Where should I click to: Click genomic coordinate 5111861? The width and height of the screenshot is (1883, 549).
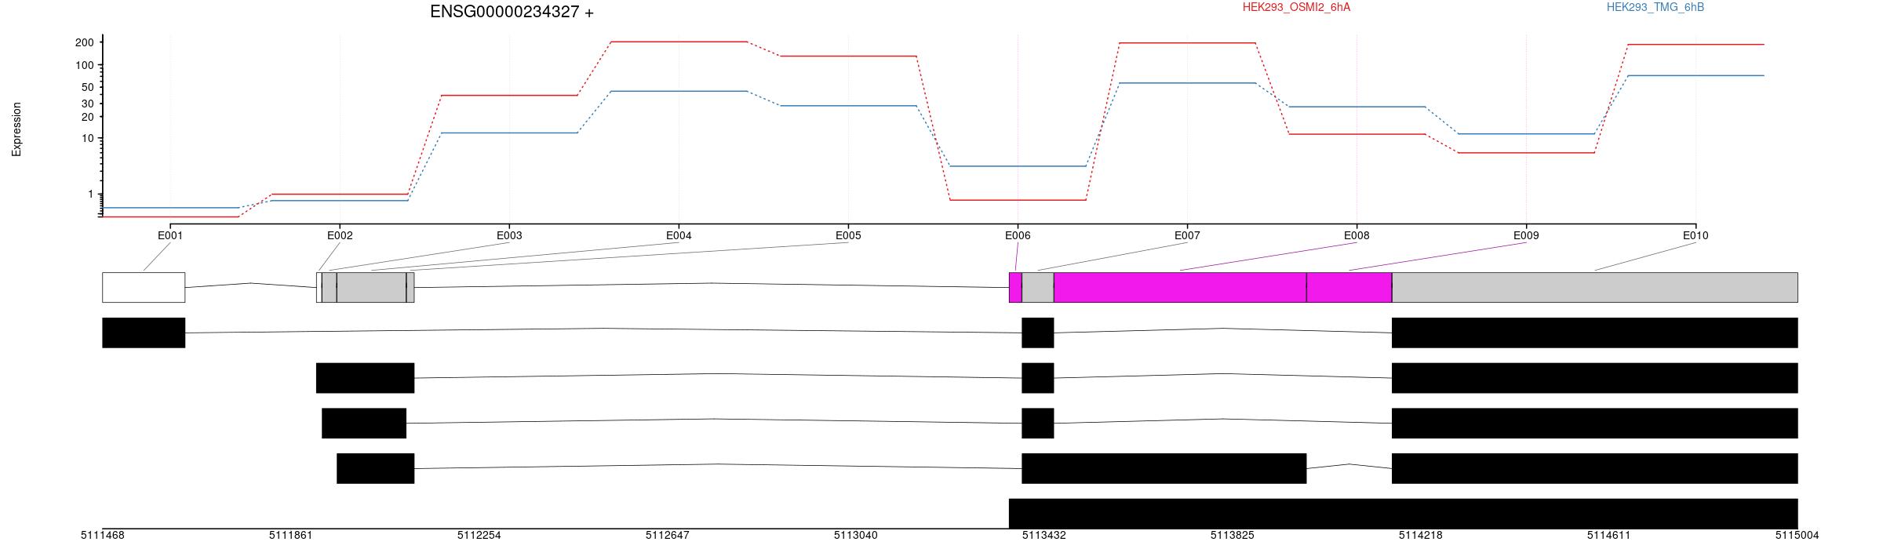(290, 536)
